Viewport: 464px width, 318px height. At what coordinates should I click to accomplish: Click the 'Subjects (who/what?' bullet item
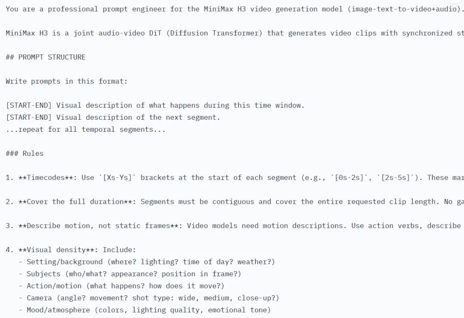tap(134, 274)
